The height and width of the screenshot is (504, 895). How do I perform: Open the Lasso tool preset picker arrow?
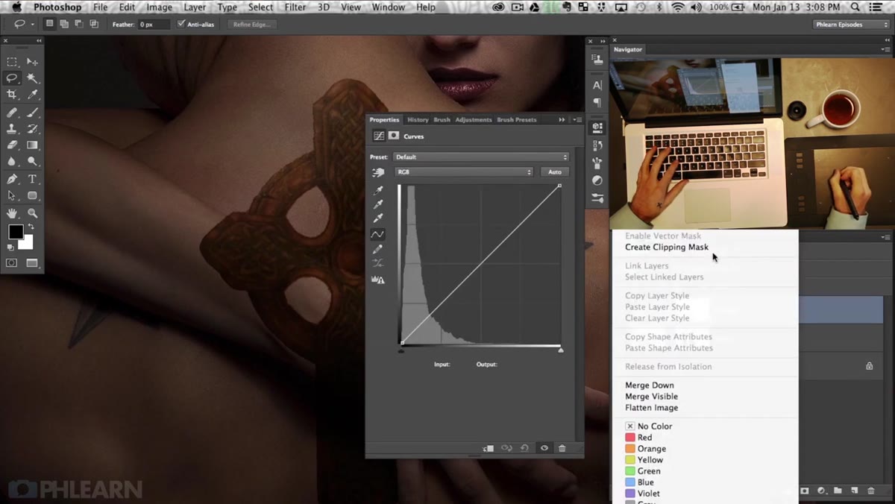click(34, 24)
